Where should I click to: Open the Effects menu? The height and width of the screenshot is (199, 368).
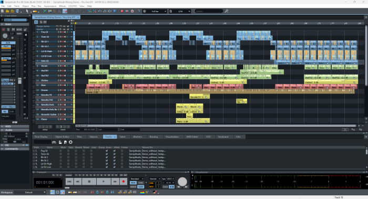tap(62, 6)
